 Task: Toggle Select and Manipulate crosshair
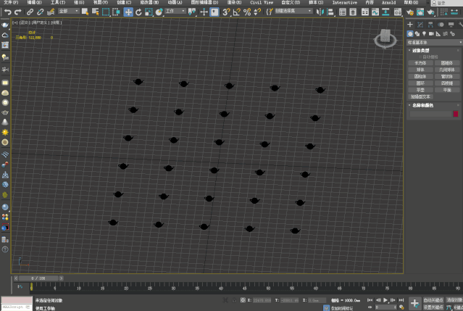click(x=204, y=12)
